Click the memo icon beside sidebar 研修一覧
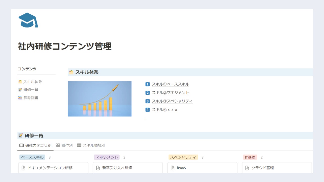 click(x=20, y=90)
